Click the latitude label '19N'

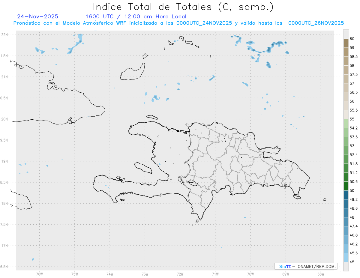coord(5,161)
